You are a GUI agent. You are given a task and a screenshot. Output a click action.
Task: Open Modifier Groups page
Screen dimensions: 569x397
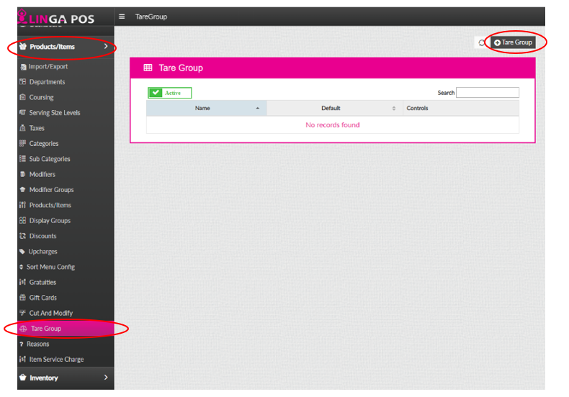(x=66, y=190)
